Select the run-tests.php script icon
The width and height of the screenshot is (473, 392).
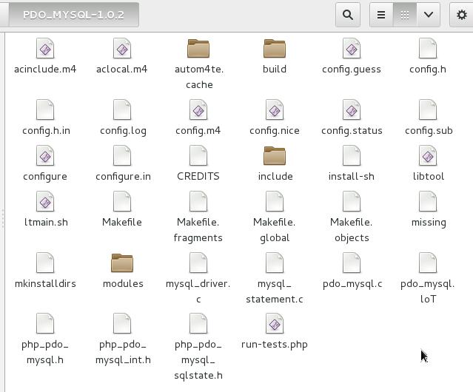tap(275, 324)
